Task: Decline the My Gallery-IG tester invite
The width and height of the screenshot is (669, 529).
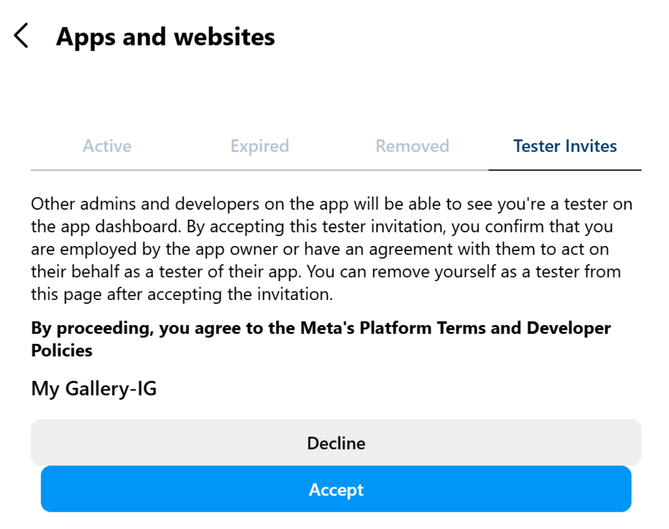Action: point(336,443)
